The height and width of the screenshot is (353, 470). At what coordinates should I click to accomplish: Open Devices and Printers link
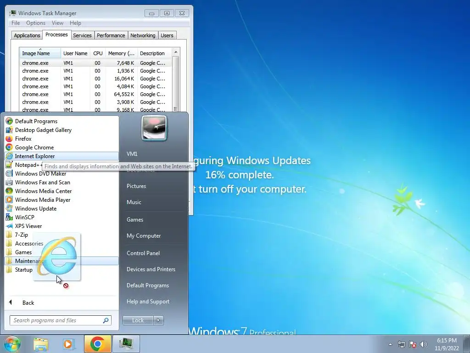151,269
